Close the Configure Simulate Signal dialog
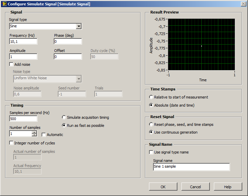Viewport: 248px width, 196px height. pos(243,4)
